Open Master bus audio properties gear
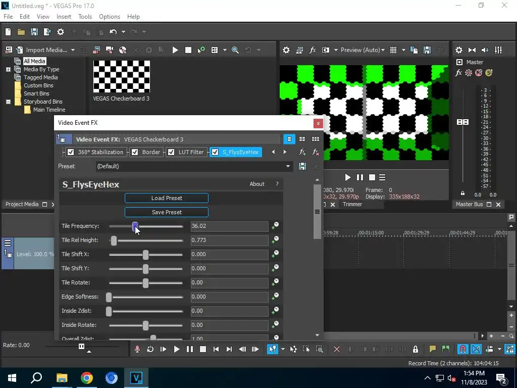517x388 pixels. [459, 50]
